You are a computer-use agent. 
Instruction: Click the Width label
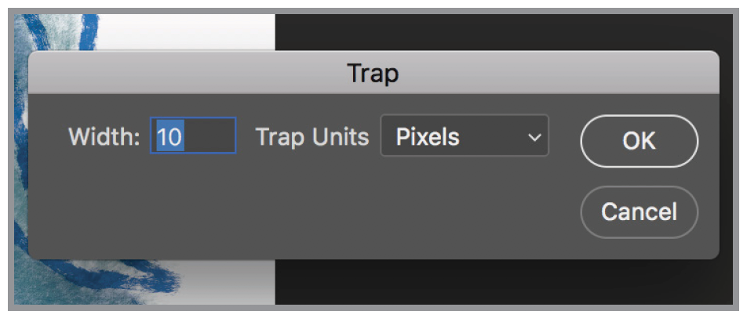click(104, 137)
